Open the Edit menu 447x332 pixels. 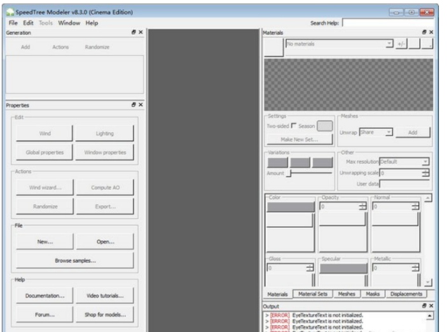(x=28, y=23)
